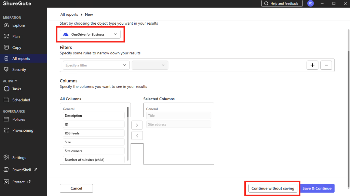Image resolution: width=350 pixels, height=196 pixels.
Task: Click the Copy icon in sidebar
Action: click(6, 48)
